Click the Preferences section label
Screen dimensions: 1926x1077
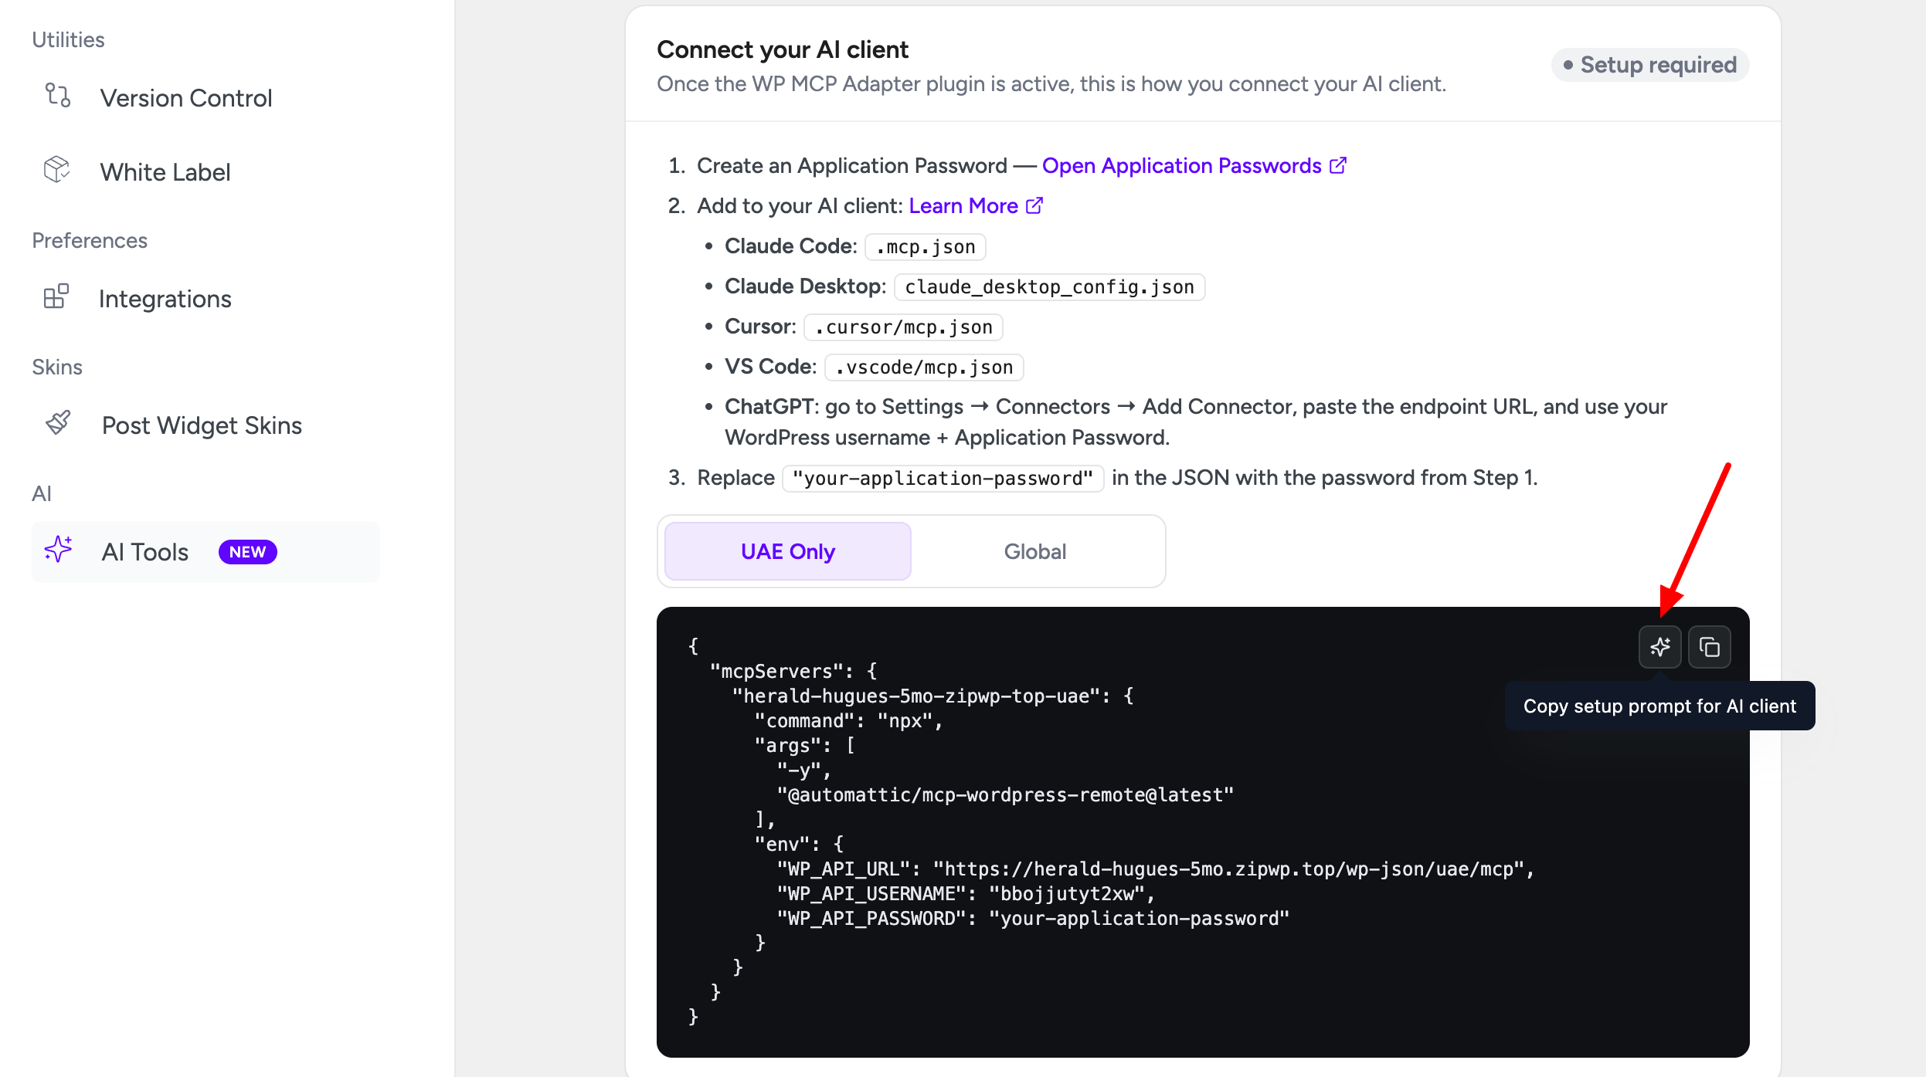coord(90,241)
